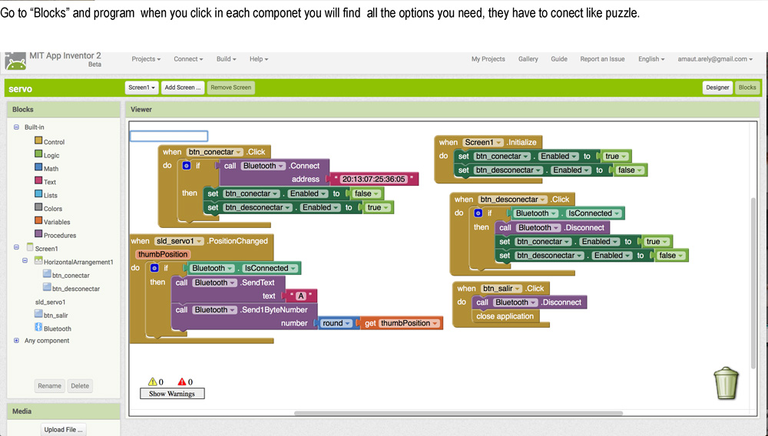Select the Procedures blocks purple icon
This screenshot has height=436, width=768.
(38, 234)
